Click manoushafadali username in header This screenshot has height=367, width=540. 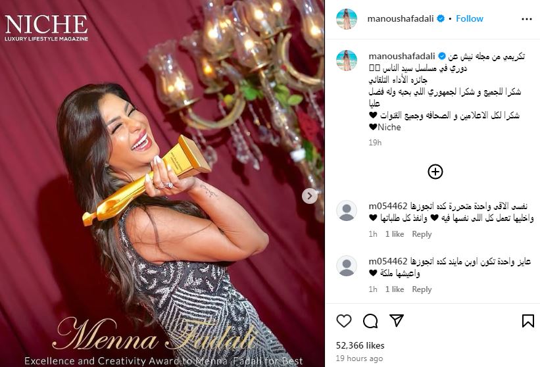coord(400,18)
